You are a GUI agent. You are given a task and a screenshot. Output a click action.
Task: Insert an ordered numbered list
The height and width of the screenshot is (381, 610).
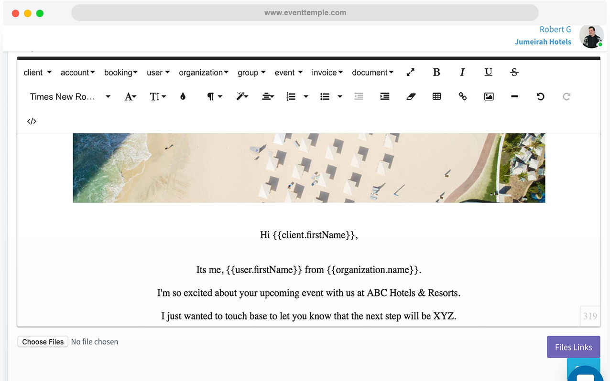tap(291, 96)
